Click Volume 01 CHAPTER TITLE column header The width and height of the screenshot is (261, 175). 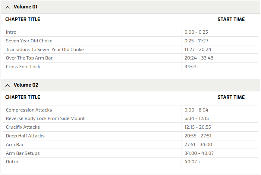(23, 19)
